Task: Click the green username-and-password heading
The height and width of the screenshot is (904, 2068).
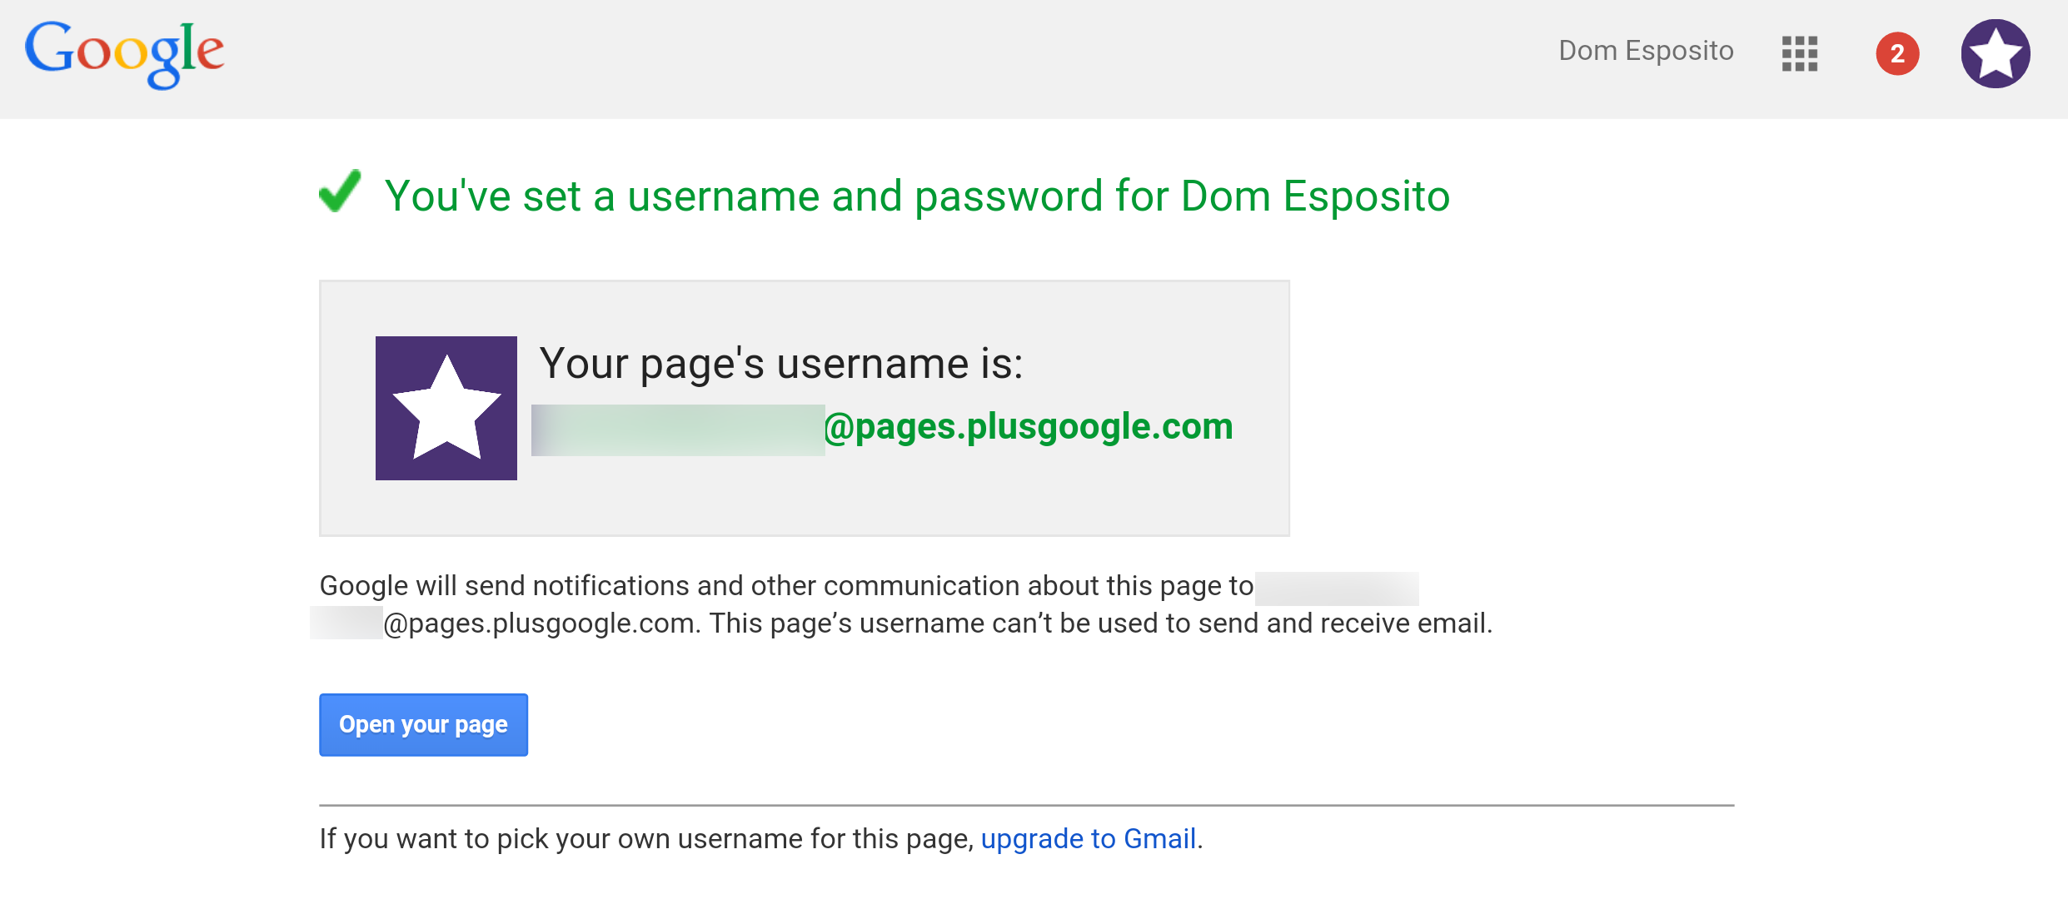Action: [x=916, y=196]
